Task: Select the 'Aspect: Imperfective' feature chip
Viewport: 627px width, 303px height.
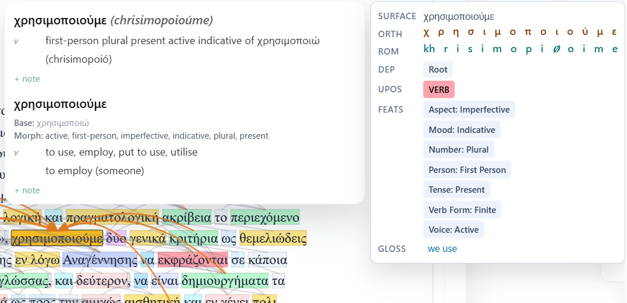Action: [469, 110]
